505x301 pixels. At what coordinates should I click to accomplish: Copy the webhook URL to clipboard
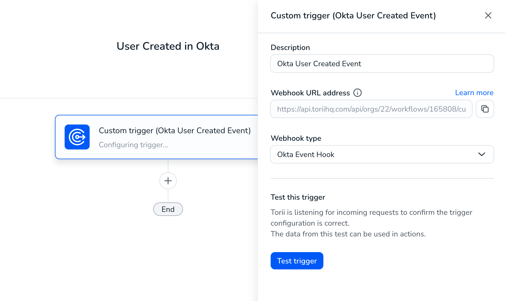tap(485, 109)
